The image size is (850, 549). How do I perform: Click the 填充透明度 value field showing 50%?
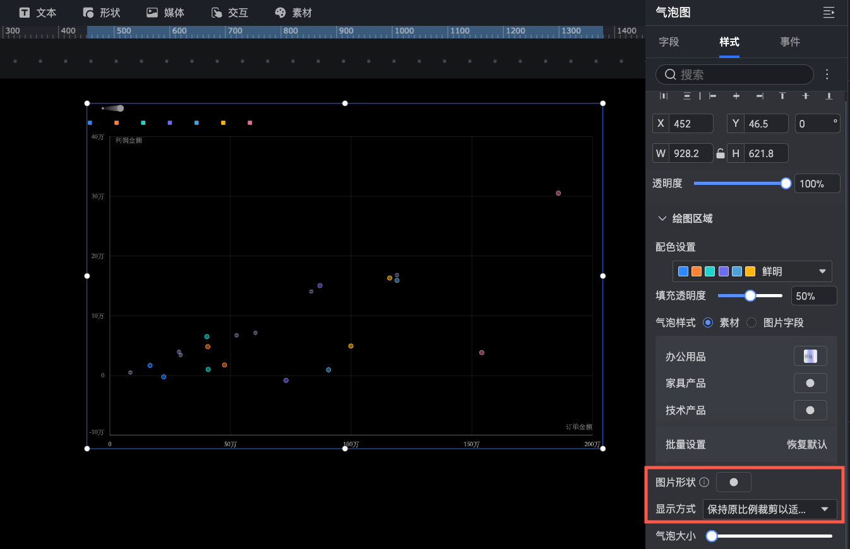pyautogui.click(x=815, y=295)
